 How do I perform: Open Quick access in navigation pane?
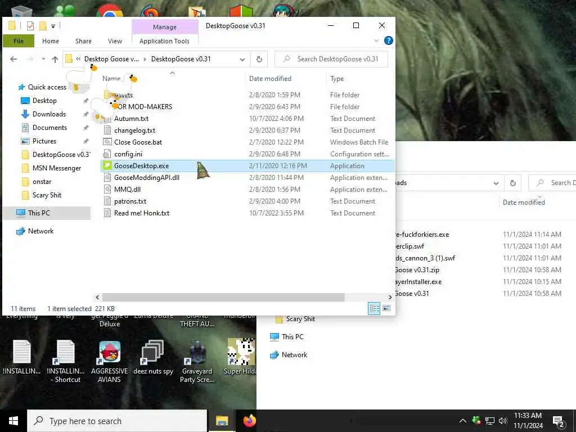coord(47,87)
